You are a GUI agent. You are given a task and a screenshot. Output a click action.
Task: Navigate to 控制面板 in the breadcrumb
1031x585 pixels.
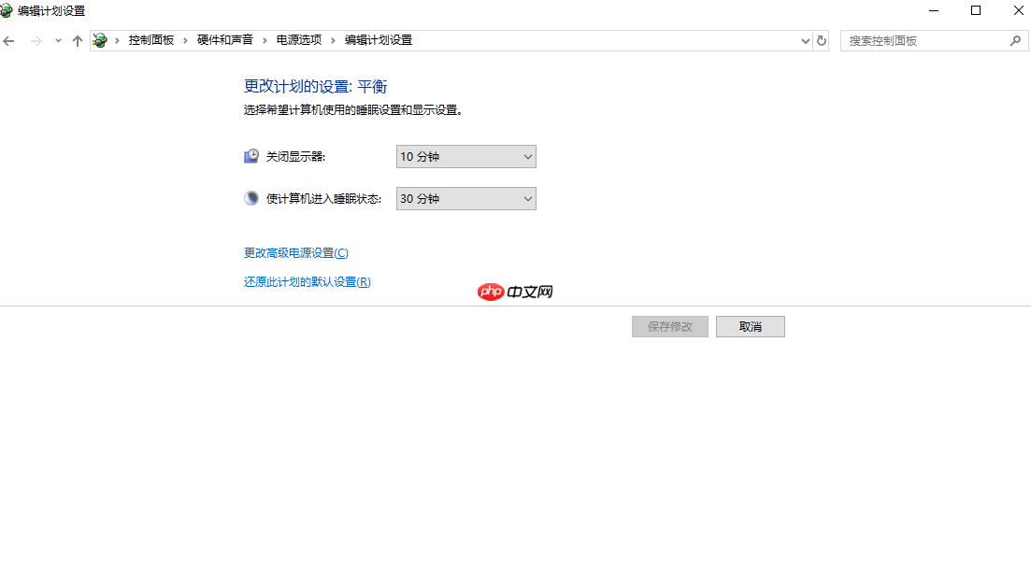(x=151, y=40)
